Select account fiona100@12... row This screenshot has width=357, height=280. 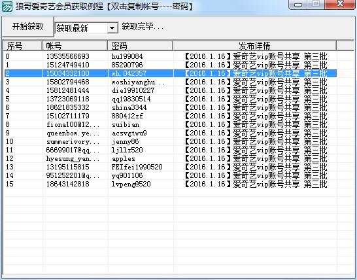170,124
